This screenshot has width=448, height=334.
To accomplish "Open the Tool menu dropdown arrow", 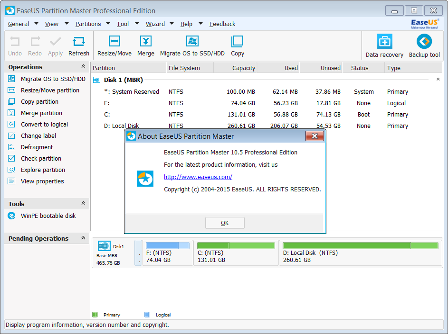I will pyautogui.click(x=137, y=24).
